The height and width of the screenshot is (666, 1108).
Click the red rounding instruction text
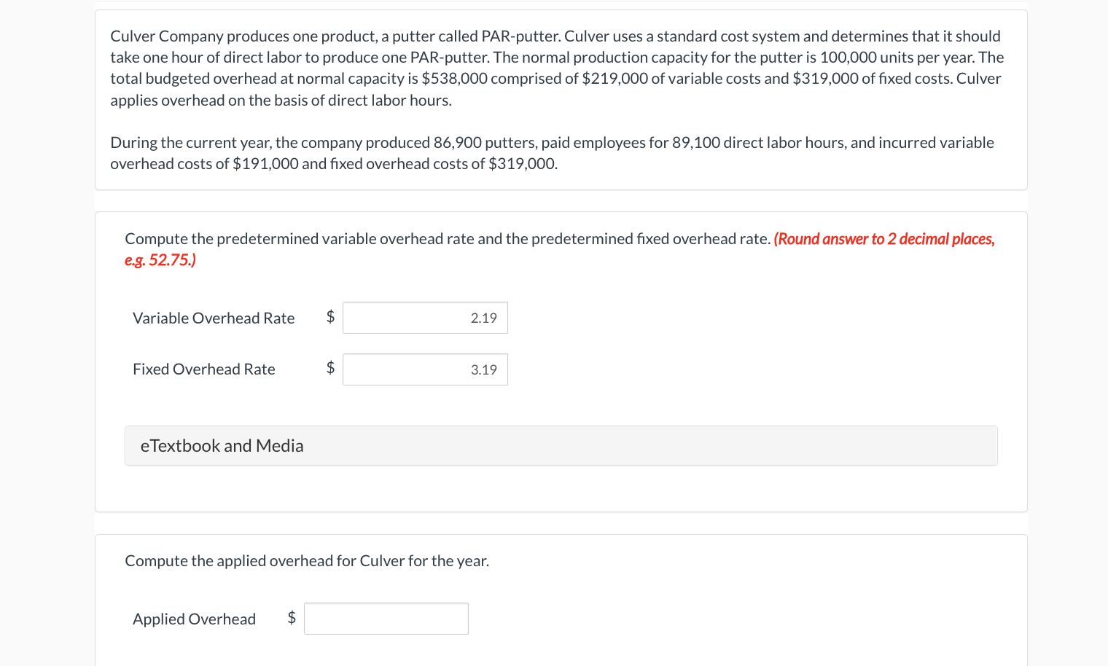[x=884, y=239]
